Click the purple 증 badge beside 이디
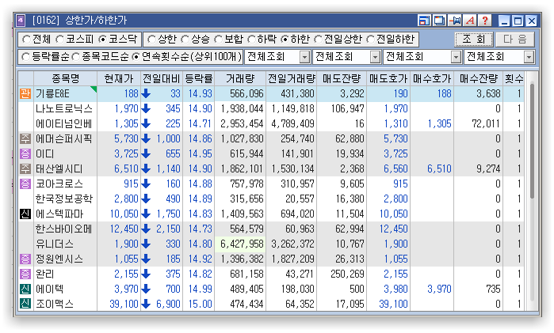Image resolution: width=554 pixels, height=333 pixels. [25, 153]
